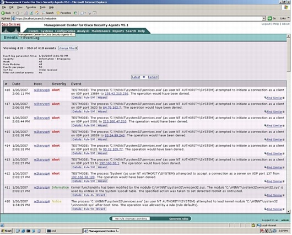292x235 pixels.
Task: Open the Events navigation tab
Action: click(34, 31)
